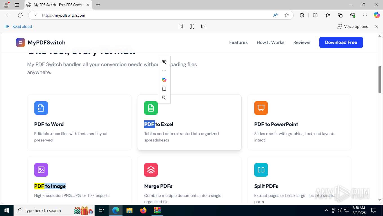Click the MyPDFSwitch logo icon
Viewport: 383px width, 216px height.
pyautogui.click(x=21, y=42)
